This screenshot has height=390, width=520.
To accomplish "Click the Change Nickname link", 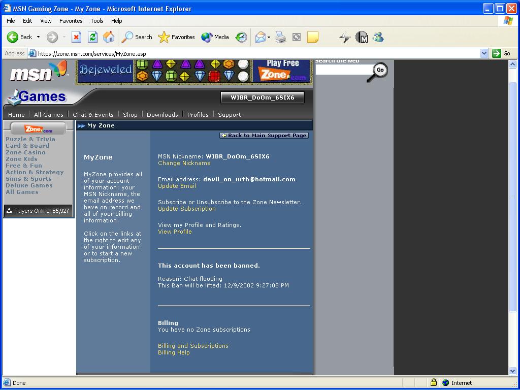I will pyautogui.click(x=184, y=163).
